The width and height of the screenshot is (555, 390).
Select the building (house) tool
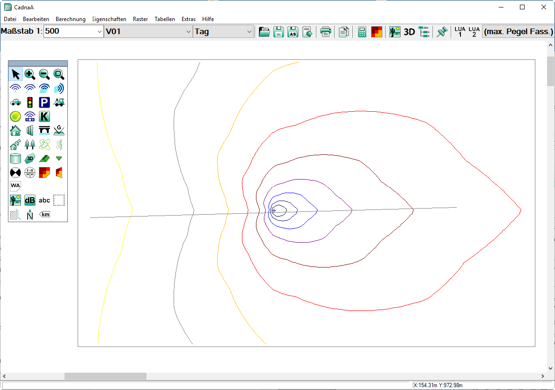[15, 130]
